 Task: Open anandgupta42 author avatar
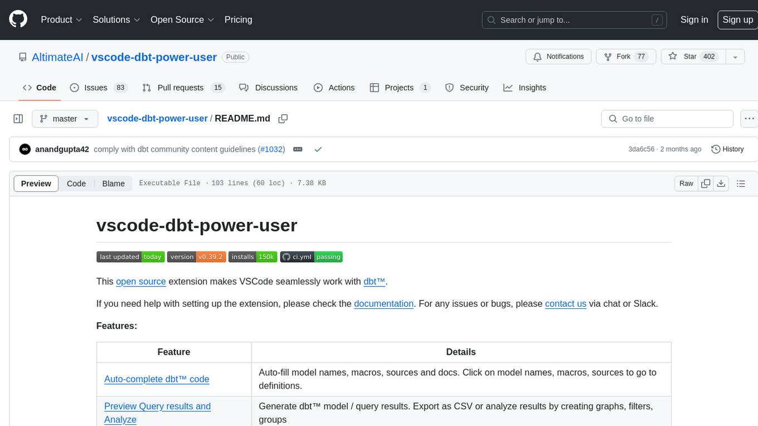(25, 149)
